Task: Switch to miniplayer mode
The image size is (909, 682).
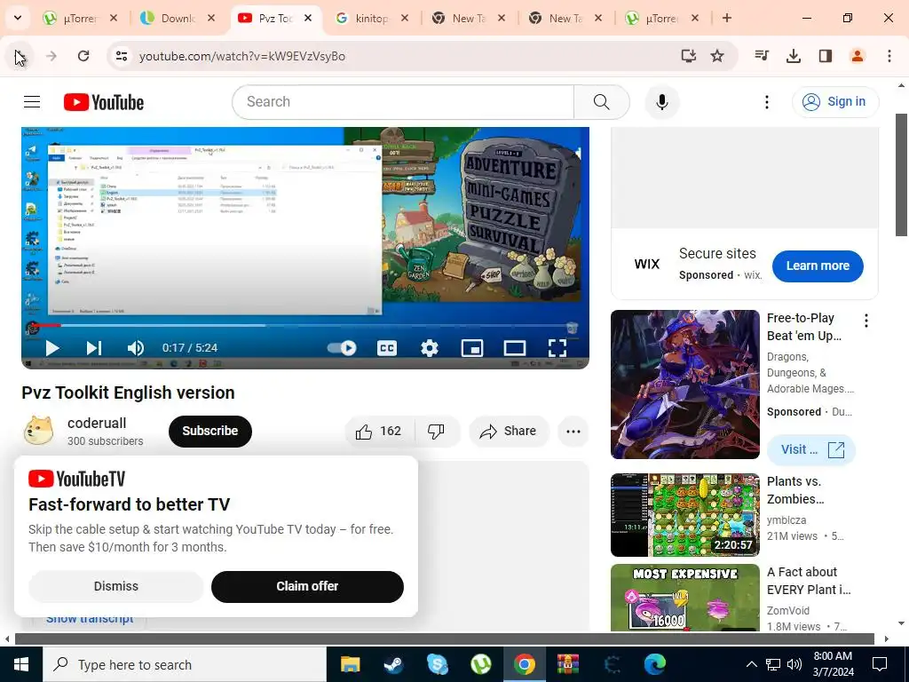Action: pyautogui.click(x=472, y=348)
